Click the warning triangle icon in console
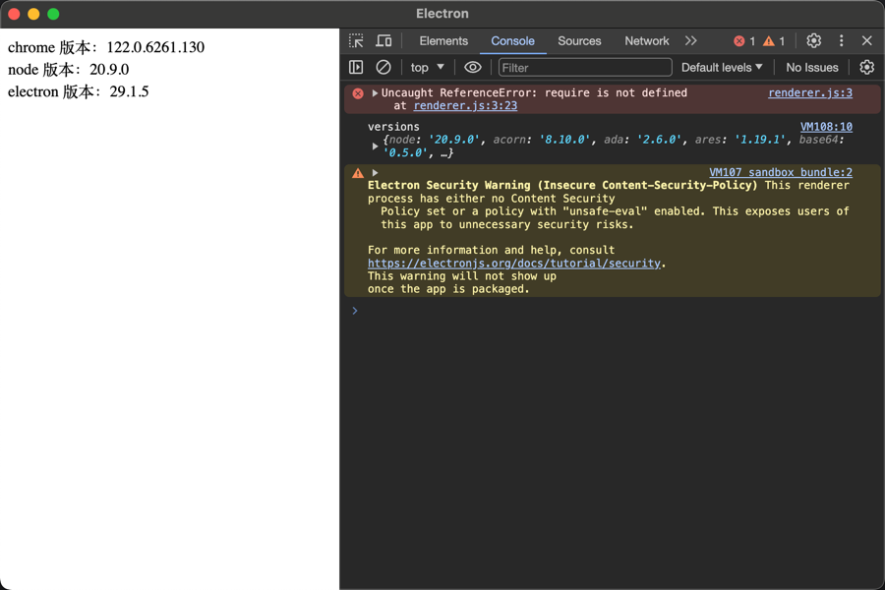 [x=358, y=173]
